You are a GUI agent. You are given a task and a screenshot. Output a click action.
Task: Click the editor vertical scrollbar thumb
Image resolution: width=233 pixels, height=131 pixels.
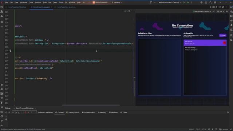pos(134,88)
